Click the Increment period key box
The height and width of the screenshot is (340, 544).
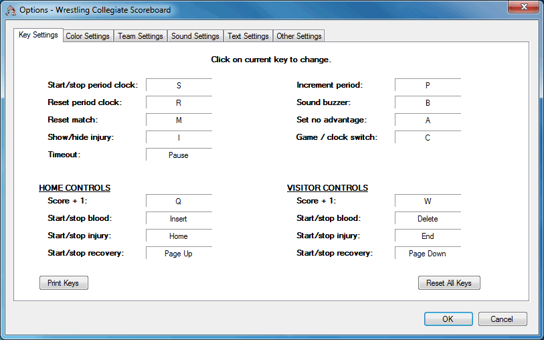428,86
